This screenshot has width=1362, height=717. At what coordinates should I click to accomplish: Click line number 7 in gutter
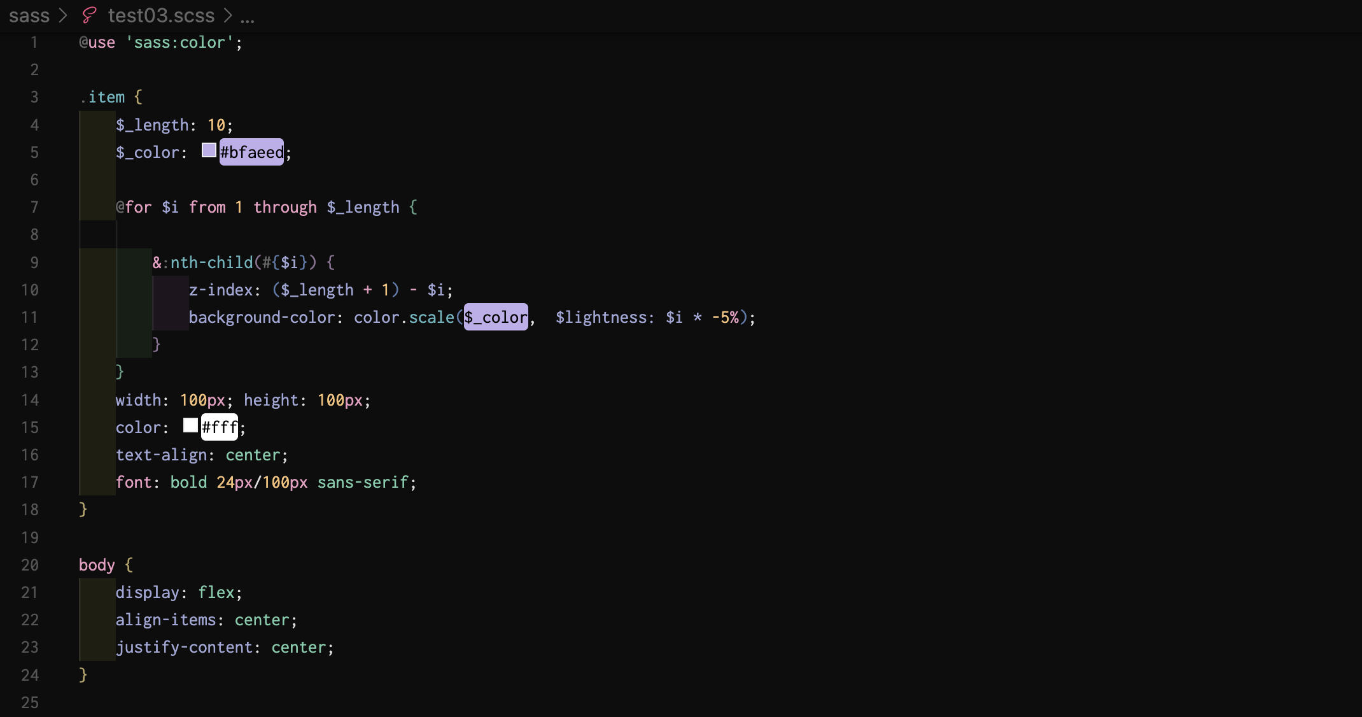[34, 207]
